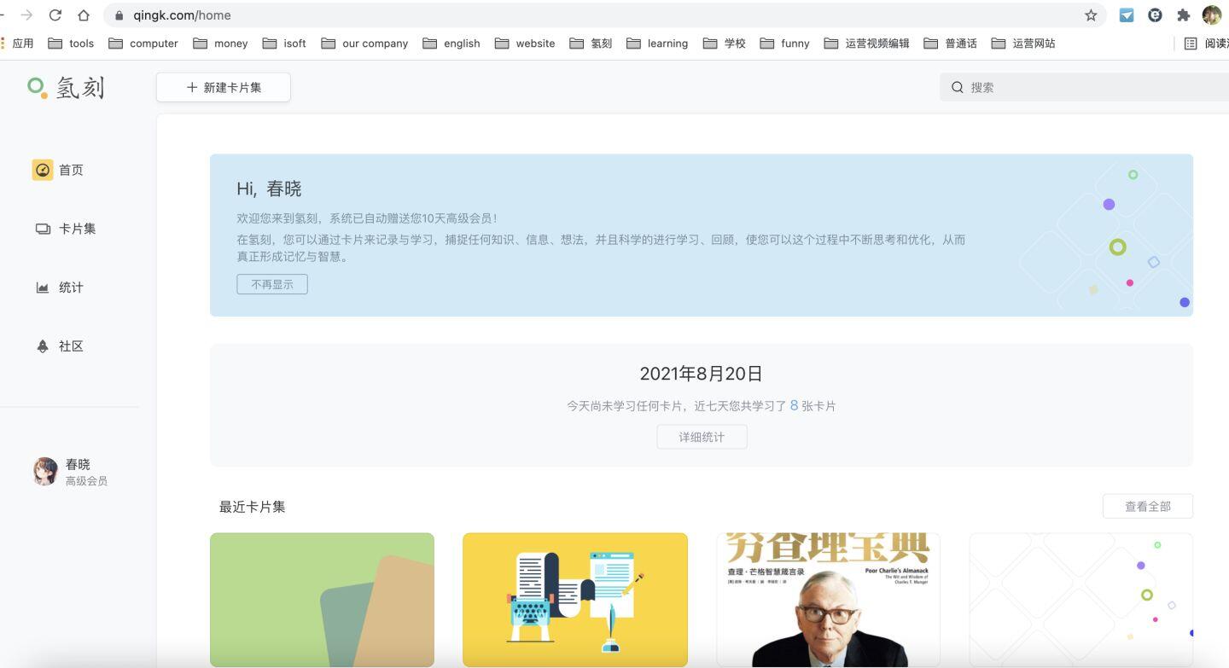Click 春晓 user avatar in sidebar
This screenshot has height=668, width=1229.
click(45, 472)
